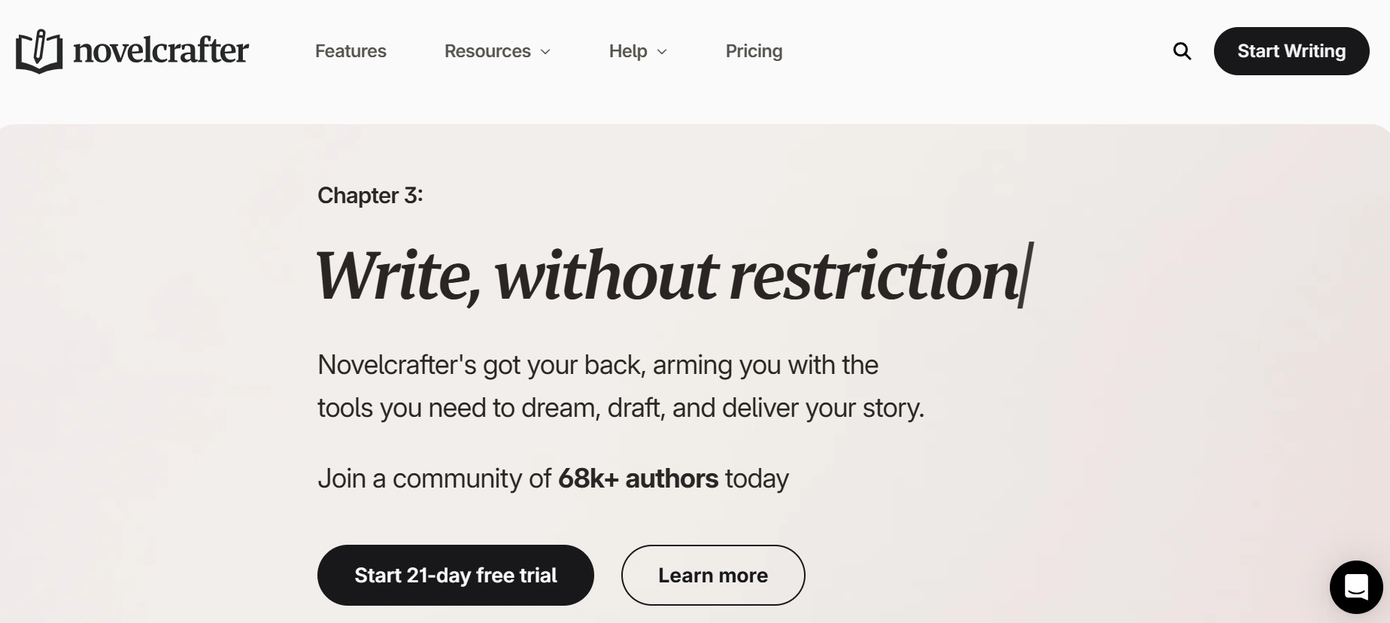The image size is (1390, 623).
Task: Open the chat support bubble widget
Action: (x=1356, y=587)
